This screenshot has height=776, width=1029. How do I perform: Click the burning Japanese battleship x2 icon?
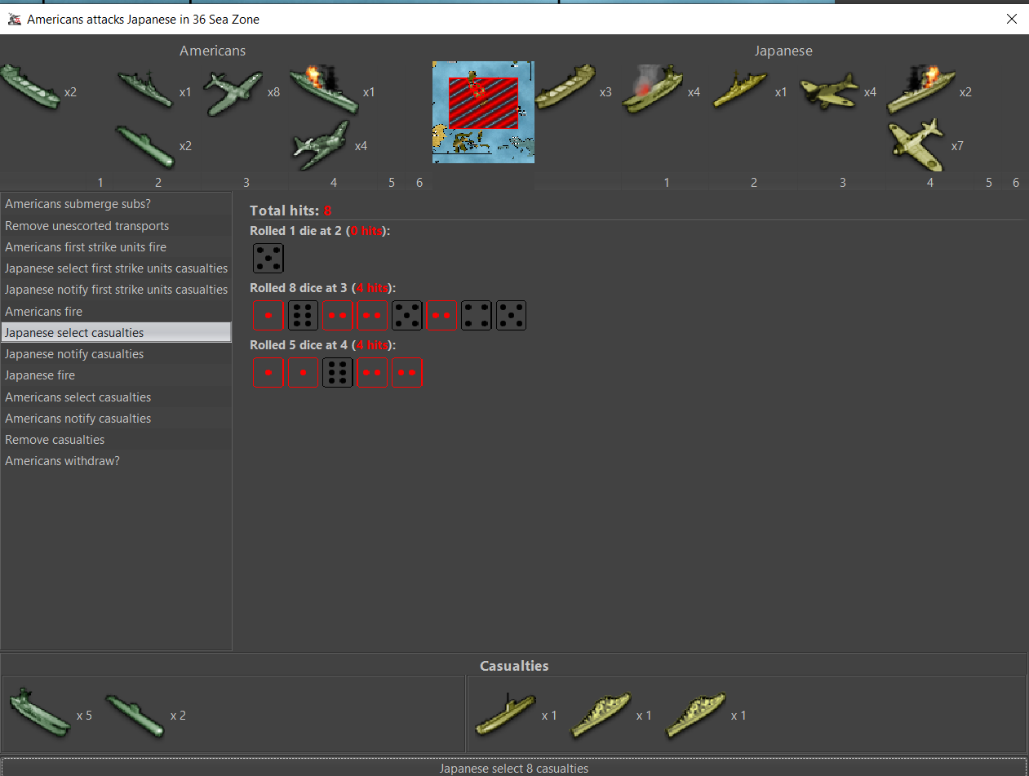pyautogui.click(x=920, y=90)
